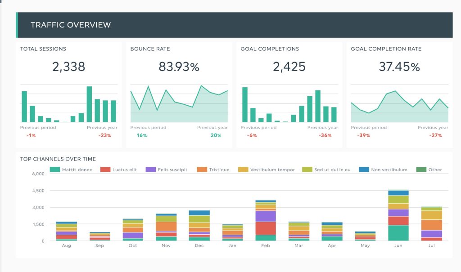Click the Mattis donec legend color swatch
This screenshot has height=272, width=461.
[x=54, y=169]
